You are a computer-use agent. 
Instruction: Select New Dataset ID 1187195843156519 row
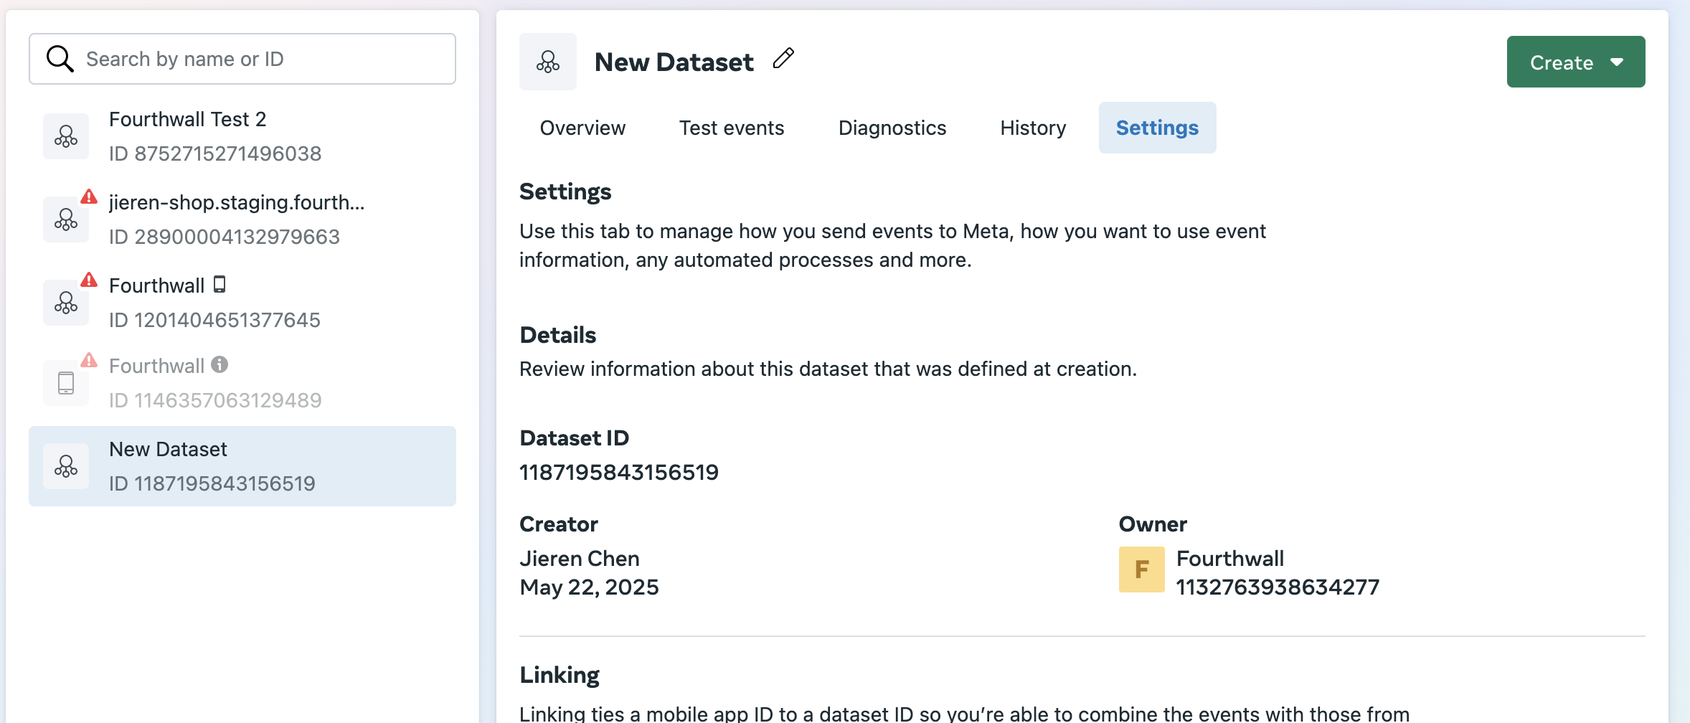242,466
